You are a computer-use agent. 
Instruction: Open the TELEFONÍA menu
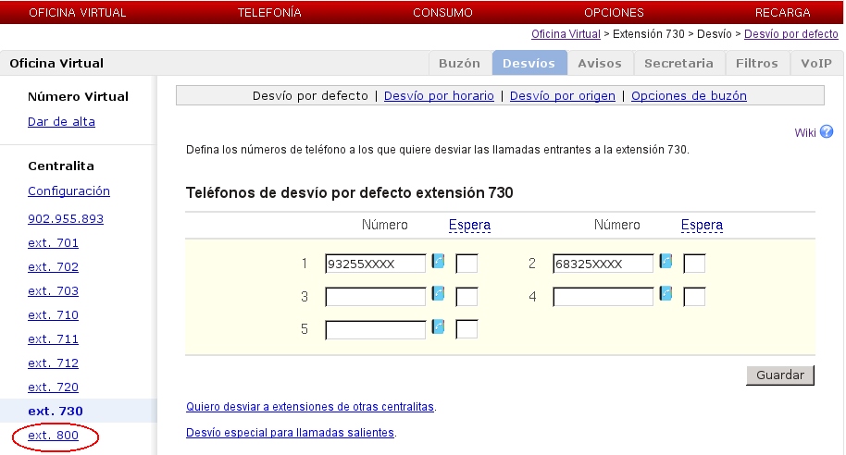point(269,13)
